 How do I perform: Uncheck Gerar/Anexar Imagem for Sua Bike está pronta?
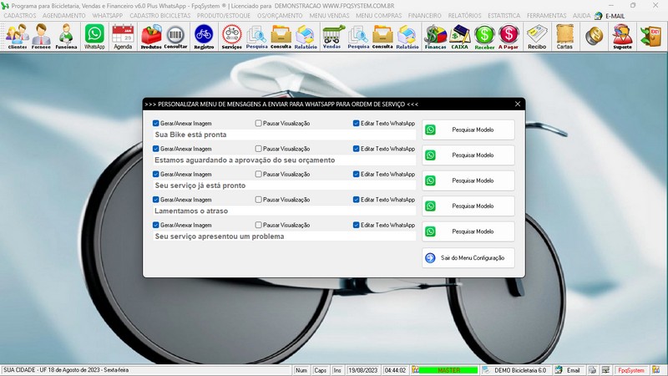(156, 124)
